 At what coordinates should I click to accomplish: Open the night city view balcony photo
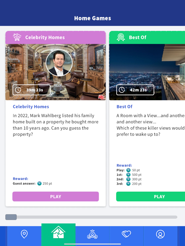click(x=147, y=72)
